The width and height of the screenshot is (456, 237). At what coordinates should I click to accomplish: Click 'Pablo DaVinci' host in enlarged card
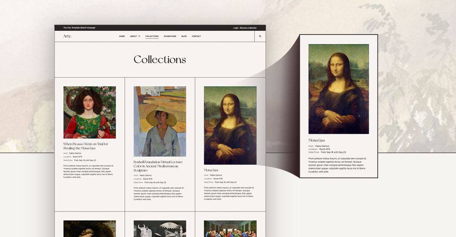point(322,146)
